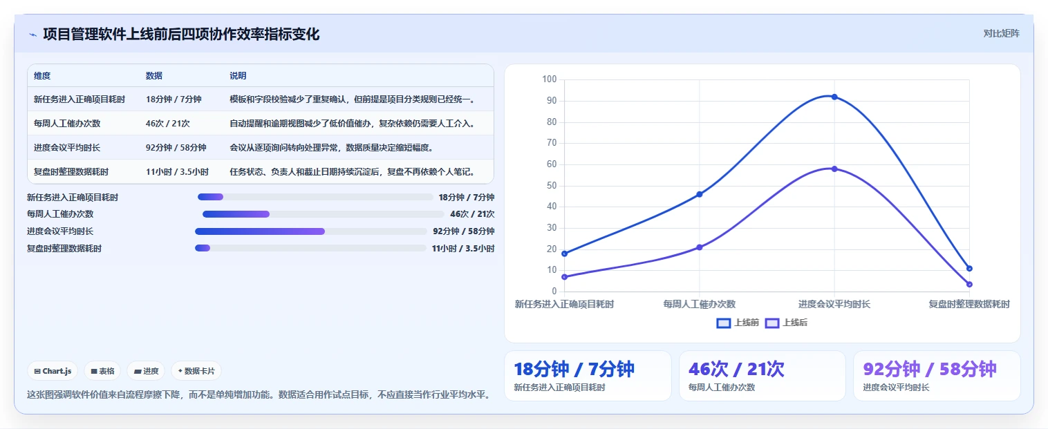This screenshot has width=1048, height=429.
Task: Click the 说明 column header
Action: 238,76
